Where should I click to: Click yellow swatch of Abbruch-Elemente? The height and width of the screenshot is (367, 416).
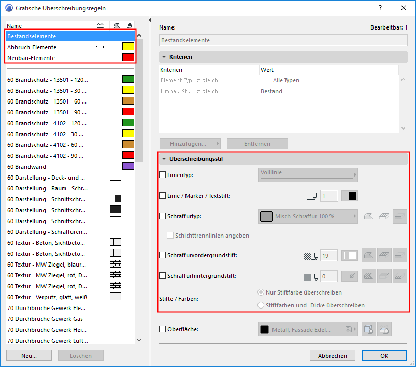128,47
